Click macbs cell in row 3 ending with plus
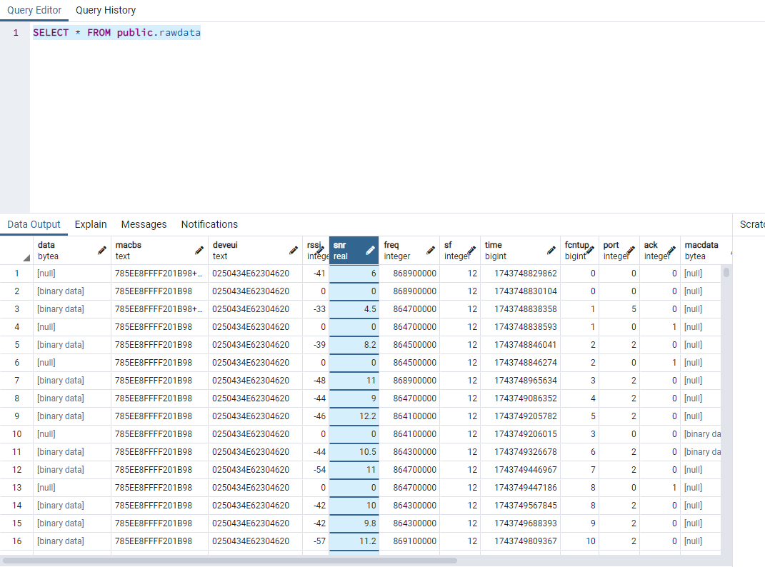 [x=159, y=309]
